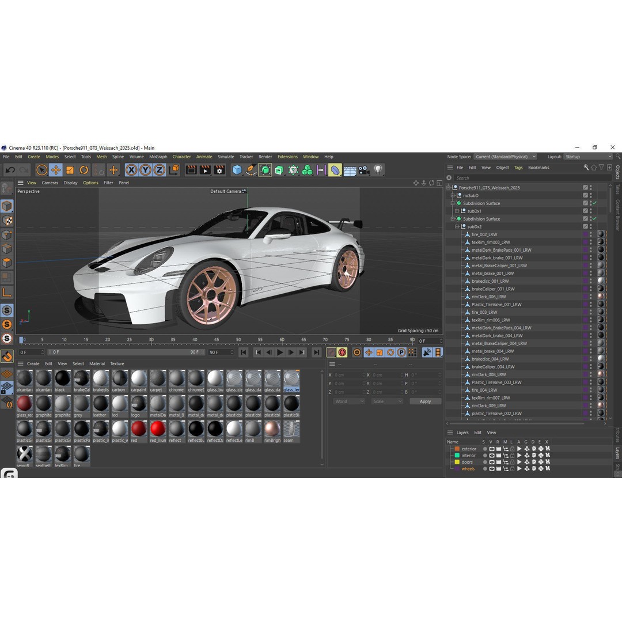This screenshot has width=622, height=622.
Task: Go to end of animation
Action: [317, 352]
